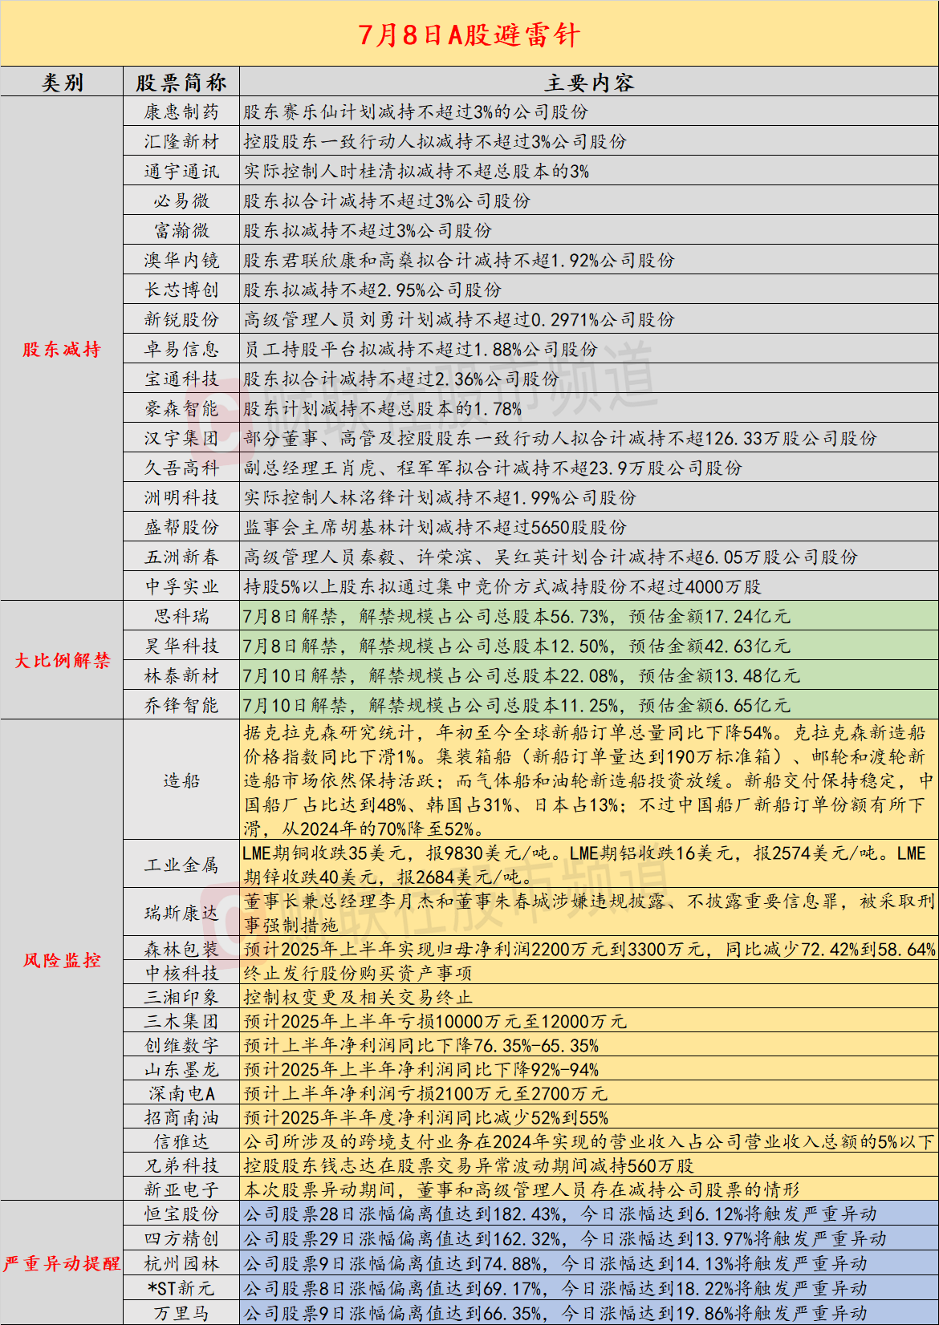939x1325 pixels.
Task: Click 高级管理人员刘勇计划减持 content cell
Action: [589, 320]
